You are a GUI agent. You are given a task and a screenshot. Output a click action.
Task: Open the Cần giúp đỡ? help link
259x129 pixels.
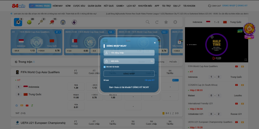coord(150,80)
